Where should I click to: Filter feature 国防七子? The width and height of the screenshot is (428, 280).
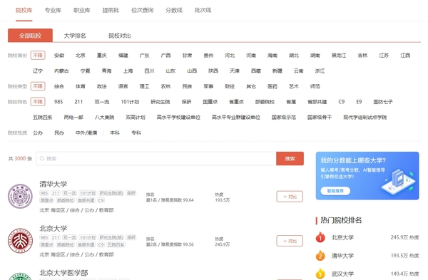[x=383, y=102]
